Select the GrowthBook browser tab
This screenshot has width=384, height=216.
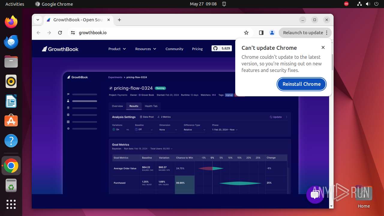tap(78, 20)
